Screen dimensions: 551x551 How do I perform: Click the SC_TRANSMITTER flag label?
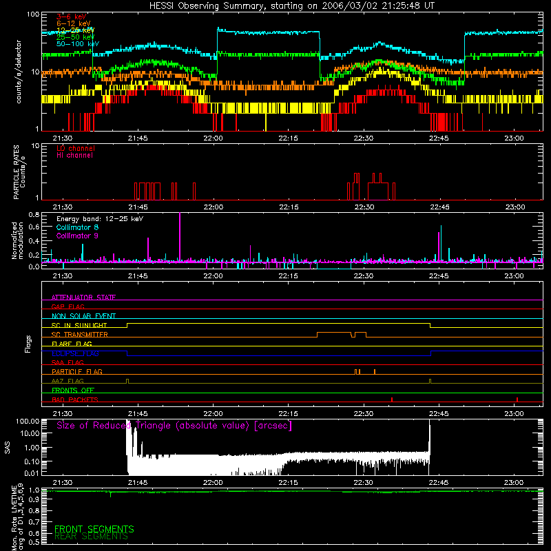point(80,334)
